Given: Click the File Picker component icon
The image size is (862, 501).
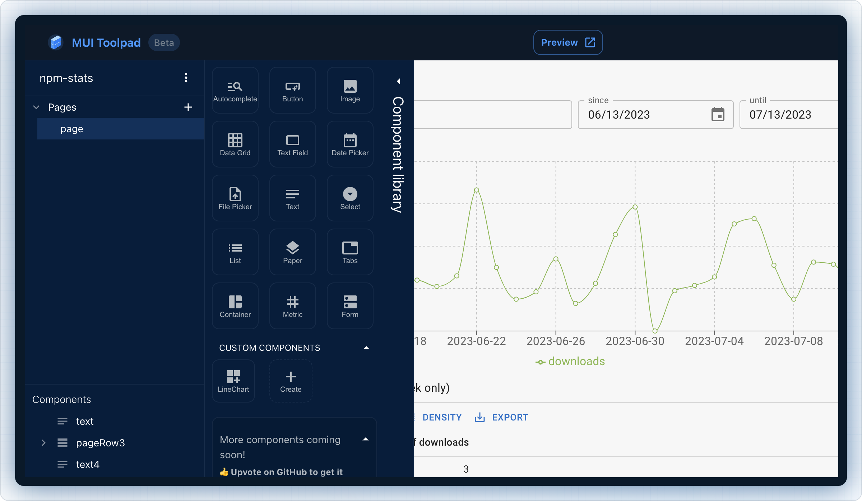Looking at the screenshot, I should point(234,197).
